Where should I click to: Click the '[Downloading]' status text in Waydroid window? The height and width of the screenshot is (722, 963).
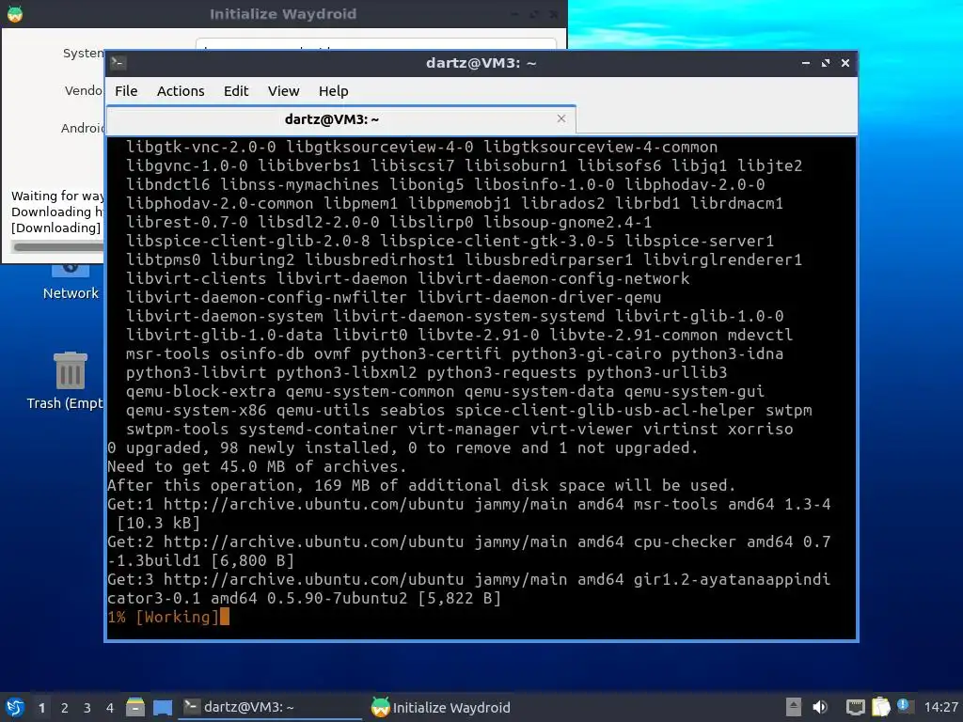pyautogui.click(x=55, y=228)
